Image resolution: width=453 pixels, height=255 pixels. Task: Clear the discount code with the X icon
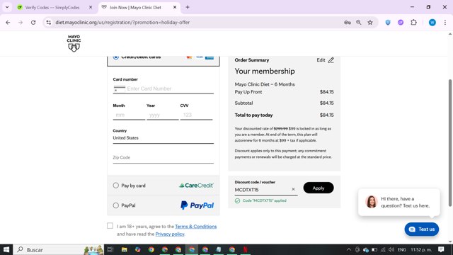click(293, 189)
